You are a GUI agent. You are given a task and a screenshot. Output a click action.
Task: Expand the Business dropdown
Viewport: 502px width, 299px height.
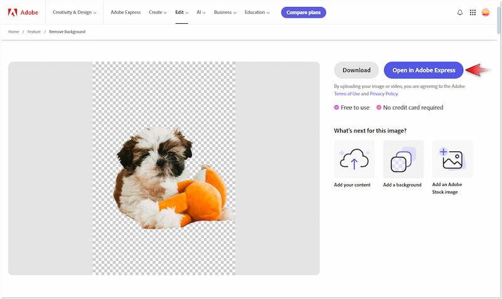coord(225,13)
